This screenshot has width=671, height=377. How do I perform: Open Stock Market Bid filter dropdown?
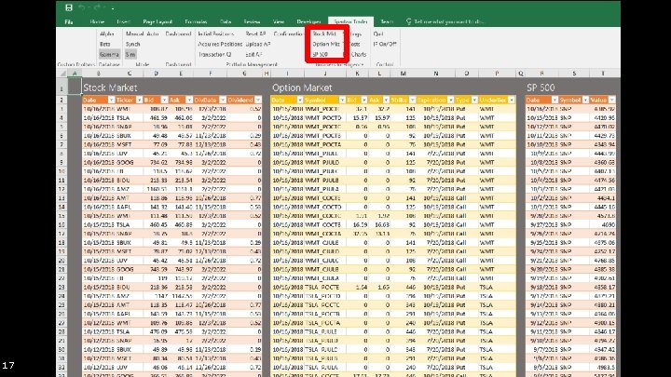coord(164,100)
